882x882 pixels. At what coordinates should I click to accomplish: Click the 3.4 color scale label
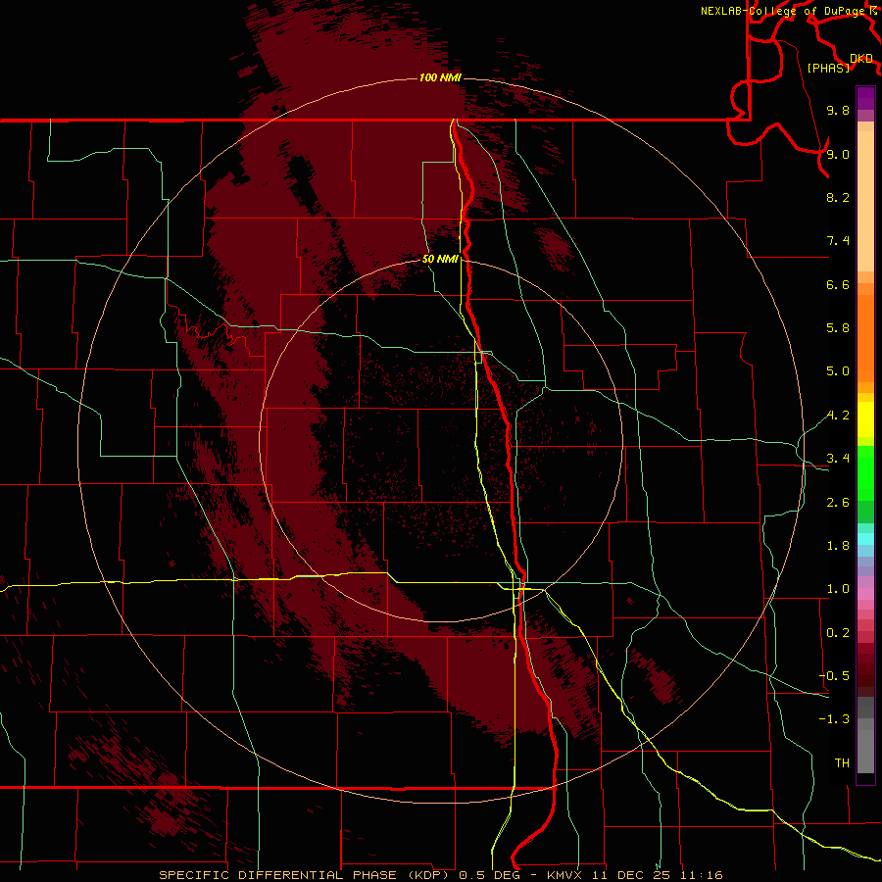(838, 459)
